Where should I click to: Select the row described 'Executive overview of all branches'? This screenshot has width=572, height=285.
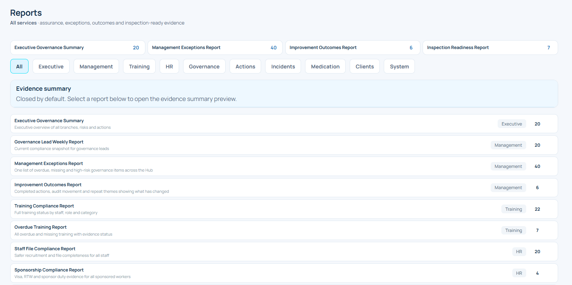pyautogui.click(x=284, y=124)
